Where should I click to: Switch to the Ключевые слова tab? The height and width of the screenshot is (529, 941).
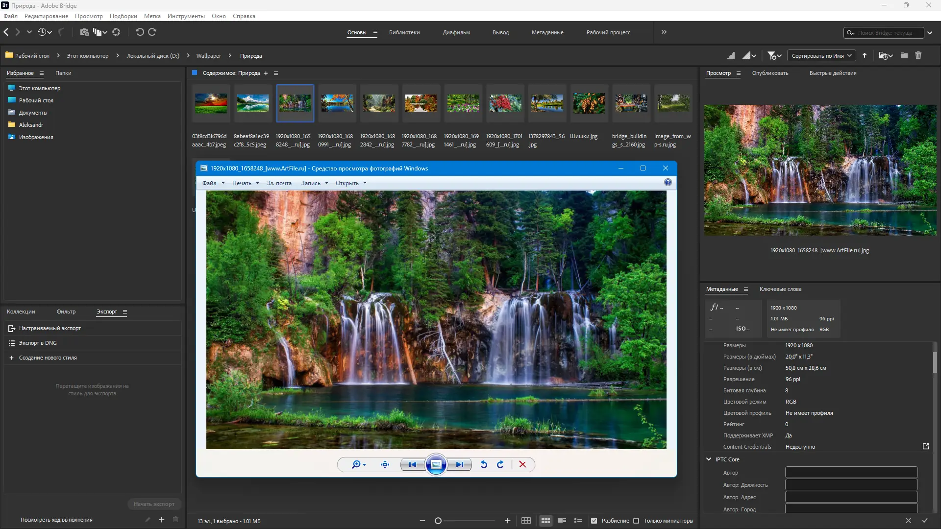[x=780, y=289]
